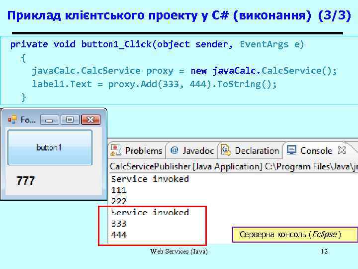
Task: Click the first 'Service invoked' console line
Action: [x=150, y=179]
